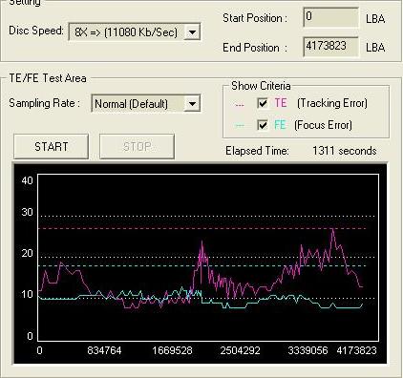This screenshot has height=378, width=403.
Task: Click the 40 y-axis label
Action: [27, 180]
